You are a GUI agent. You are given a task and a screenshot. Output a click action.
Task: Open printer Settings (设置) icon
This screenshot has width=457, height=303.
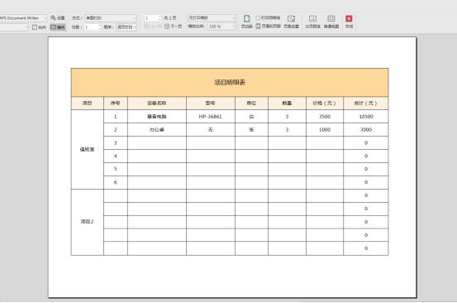pos(57,18)
